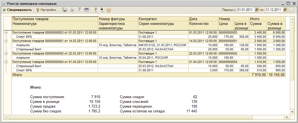Click the total sum cell 7 910,00

(258, 75)
